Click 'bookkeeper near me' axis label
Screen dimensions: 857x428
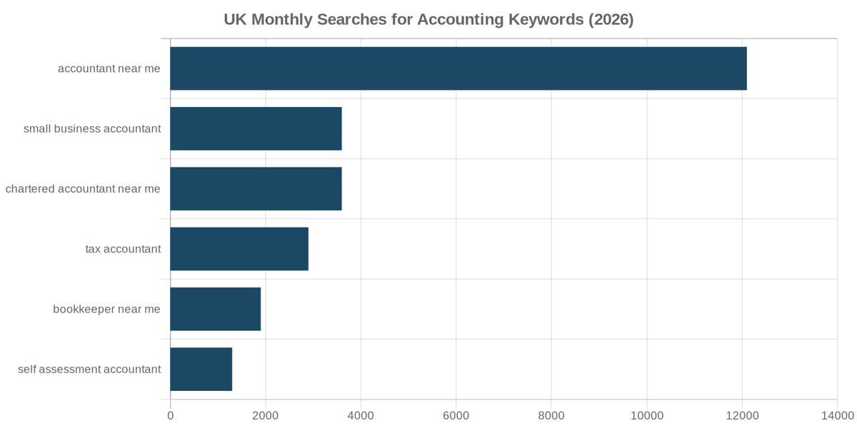pyautogui.click(x=107, y=310)
